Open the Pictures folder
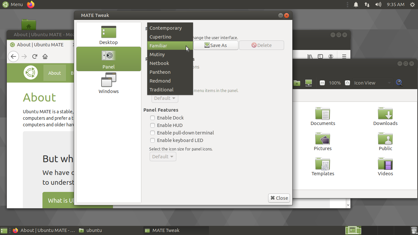The height and width of the screenshot is (235, 418). tap(323, 142)
